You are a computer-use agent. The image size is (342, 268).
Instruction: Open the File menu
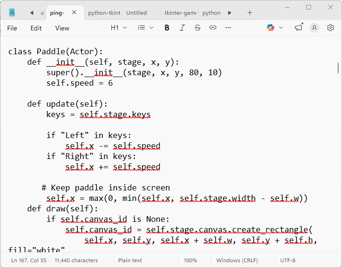pyautogui.click(x=12, y=28)
